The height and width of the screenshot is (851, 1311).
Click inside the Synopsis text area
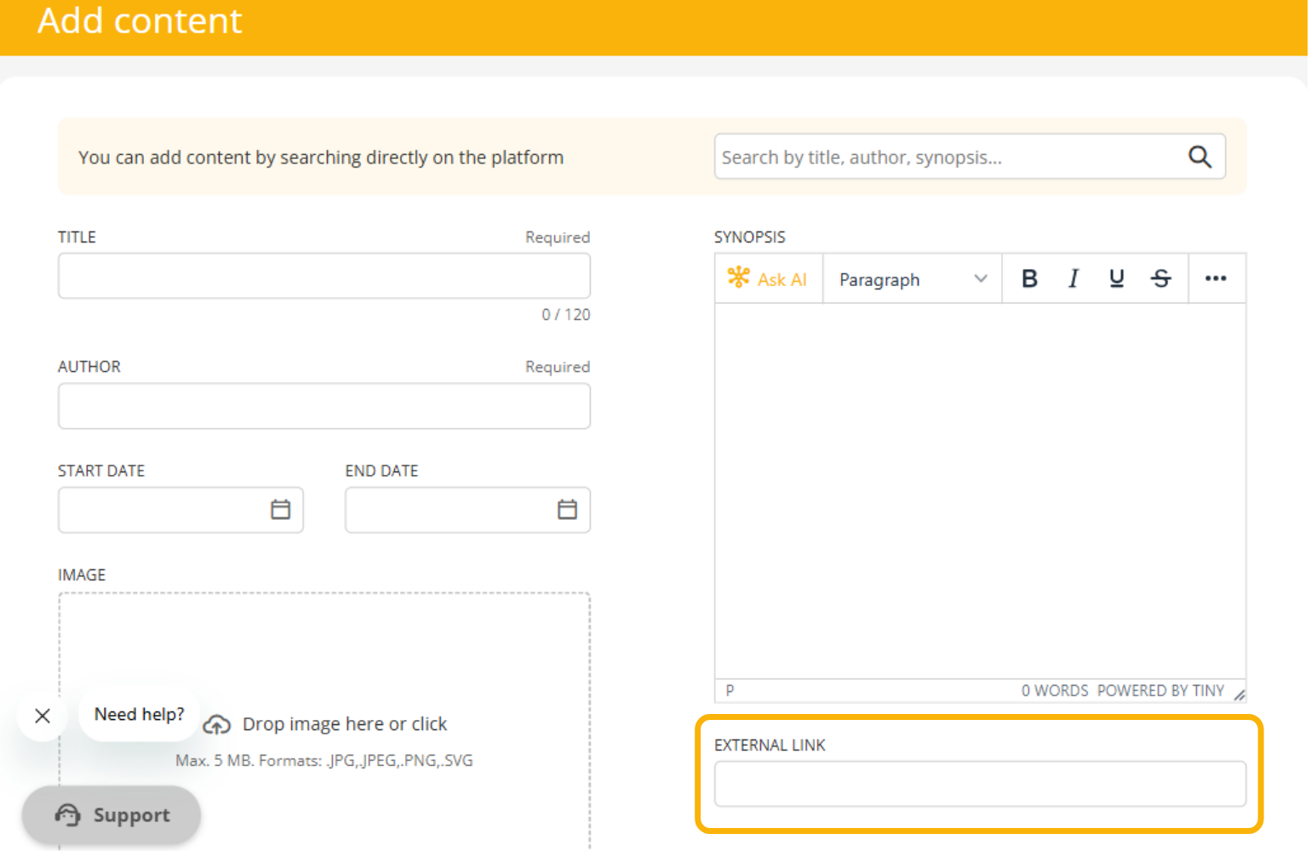point(979,489)
